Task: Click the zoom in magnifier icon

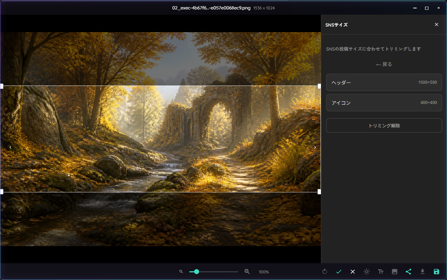Action: pos(247,272)
